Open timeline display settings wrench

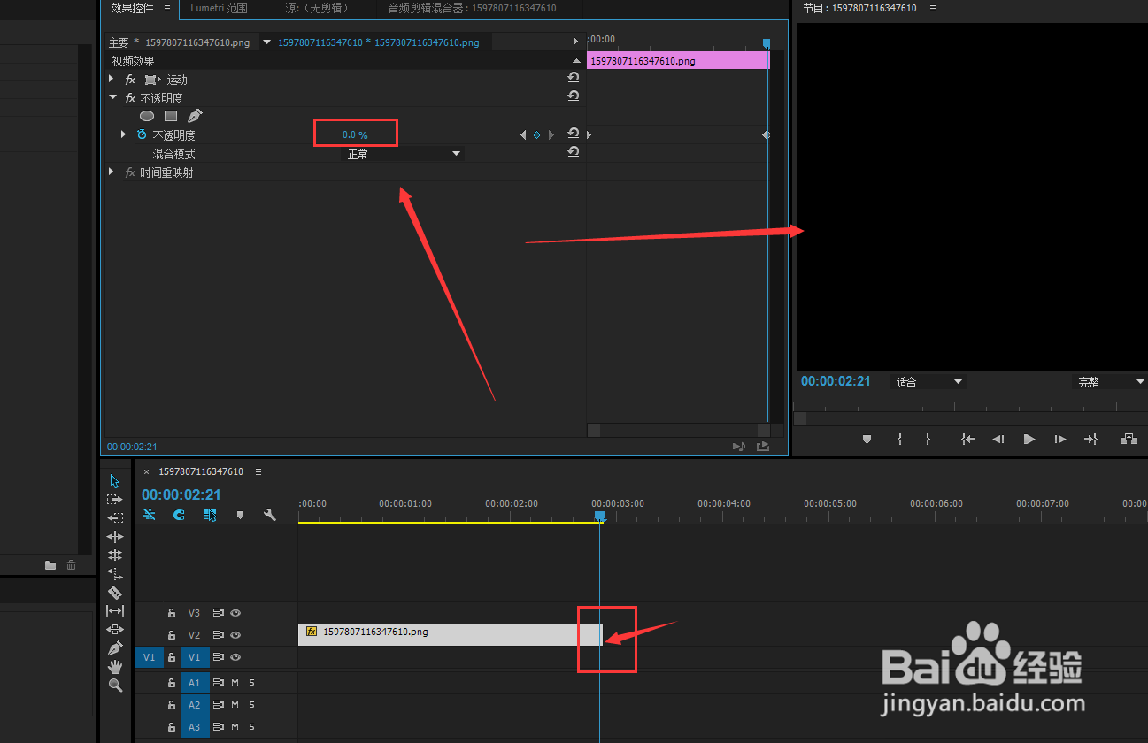pyautogui.click(x=270, y=515)
